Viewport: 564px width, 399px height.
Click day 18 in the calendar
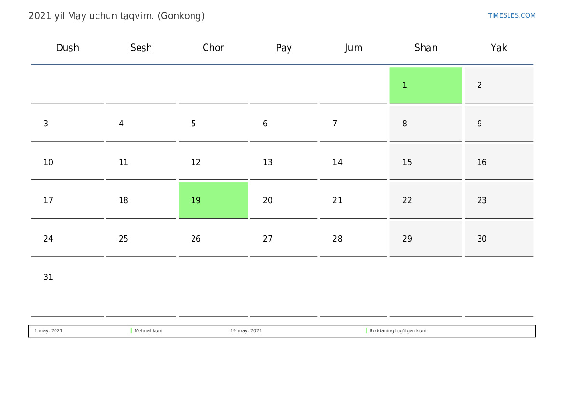[x=141, y=200]
